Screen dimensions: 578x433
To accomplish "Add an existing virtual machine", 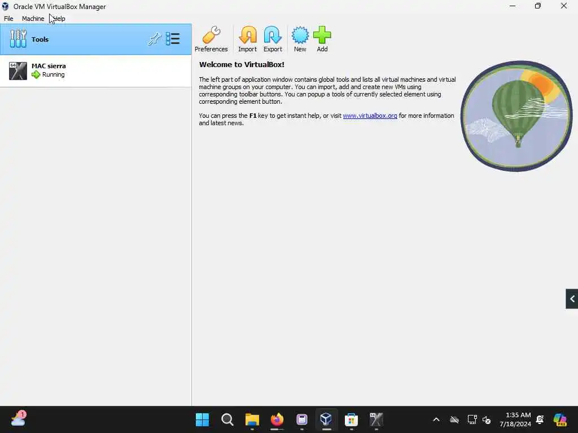I will click(x=322, y=39).
